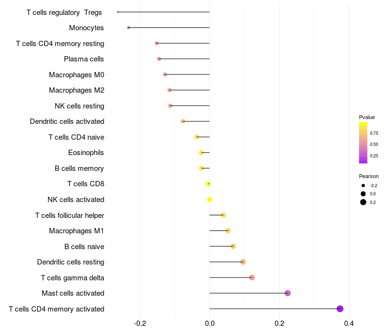384x336 pixels.
Task: Select the Dendritic cells resting dot
Action: pos(243,262)
